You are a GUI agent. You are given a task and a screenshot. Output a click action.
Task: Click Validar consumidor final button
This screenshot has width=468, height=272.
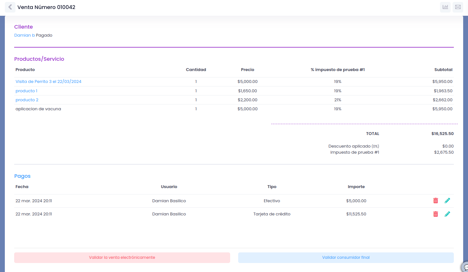point(346,258)
